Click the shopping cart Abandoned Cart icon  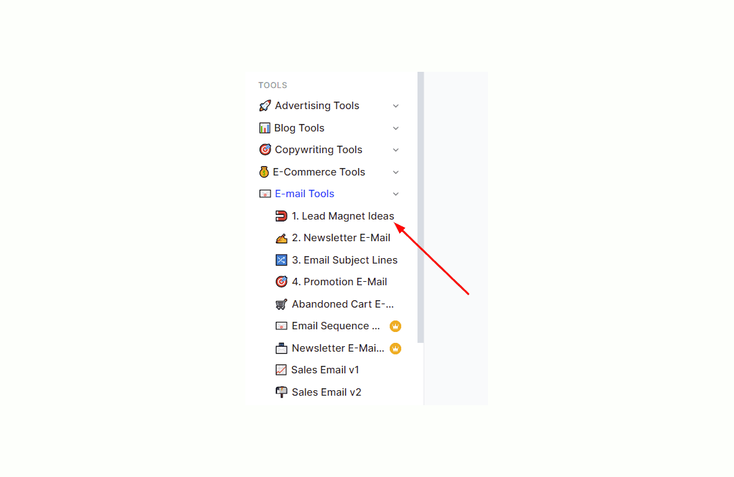pos(281,304)
